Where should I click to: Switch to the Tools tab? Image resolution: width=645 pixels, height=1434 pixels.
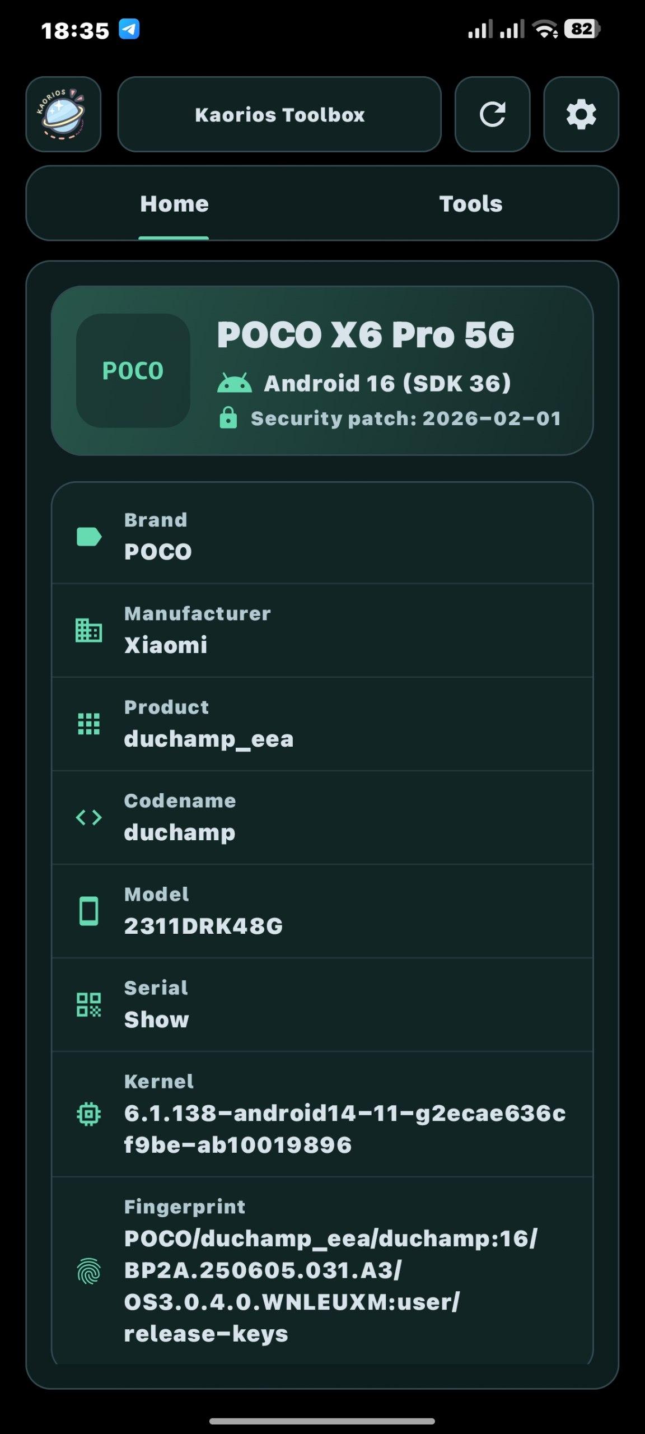[470, 204]
